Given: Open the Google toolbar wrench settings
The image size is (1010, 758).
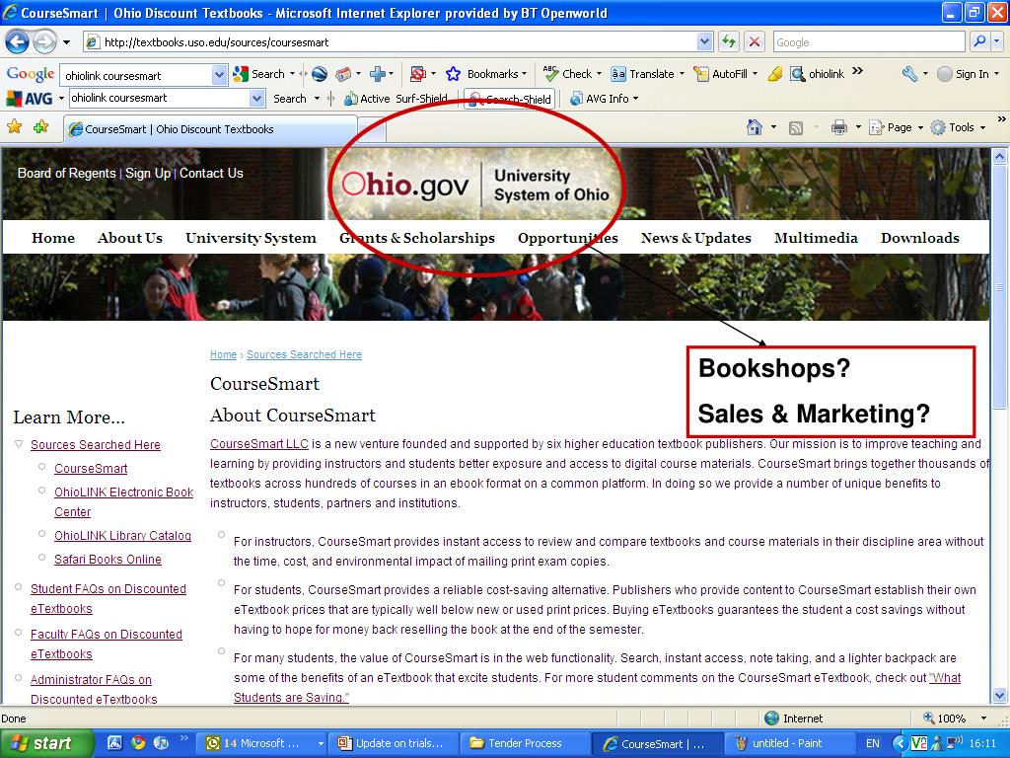Looking at the screenshot, I should 908,74.
